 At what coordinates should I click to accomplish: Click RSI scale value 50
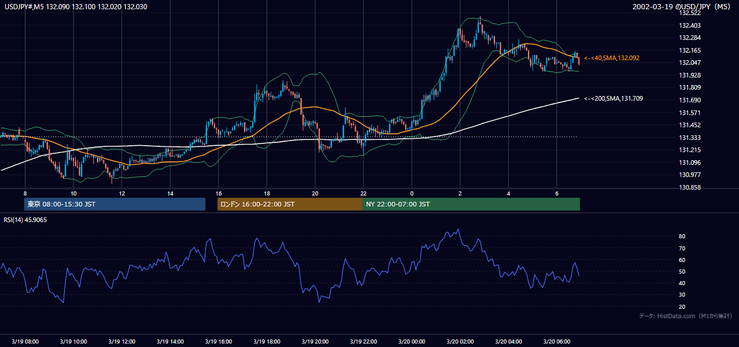click(x=682, y=271)
